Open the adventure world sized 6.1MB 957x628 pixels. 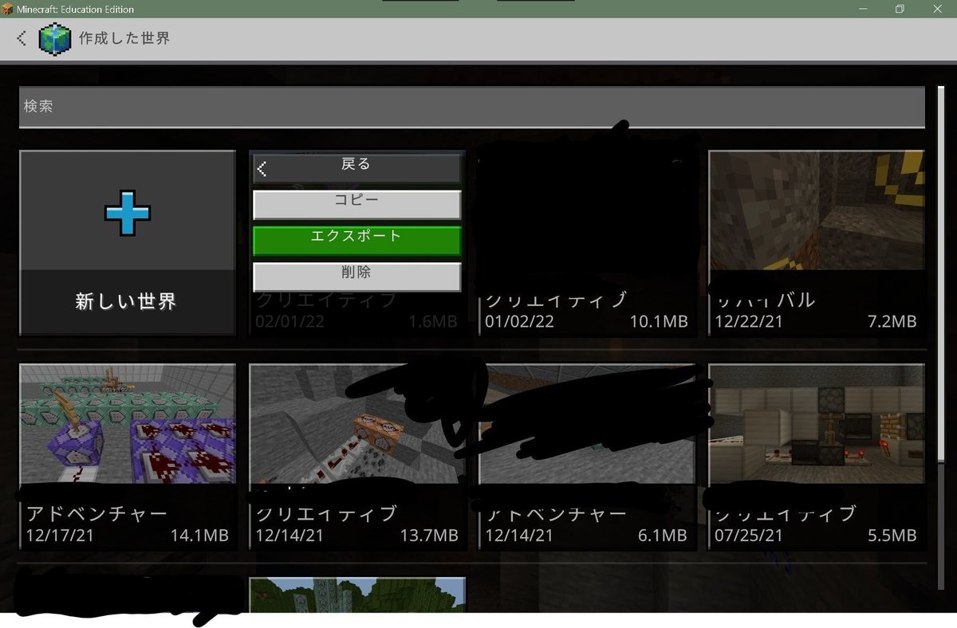[x=586, y=457]
